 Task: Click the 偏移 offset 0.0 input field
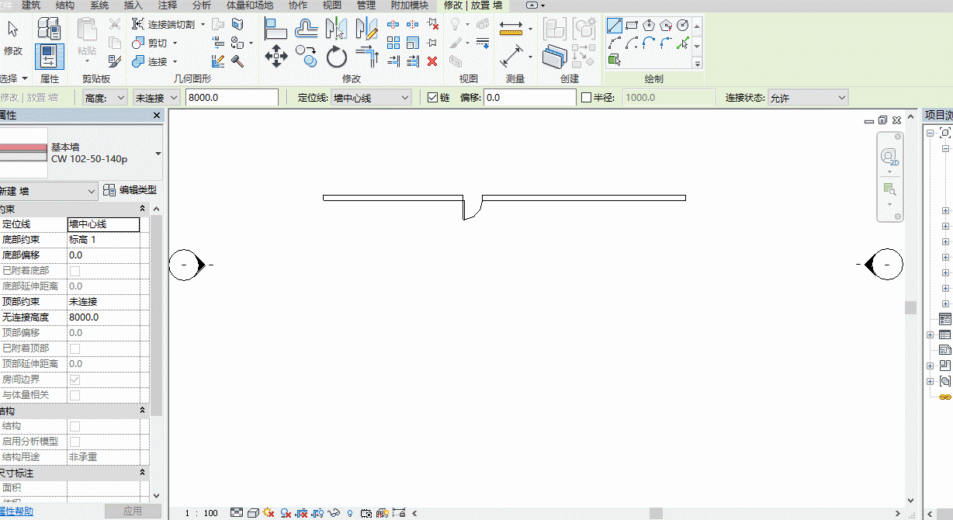click(x=529, y=98)
